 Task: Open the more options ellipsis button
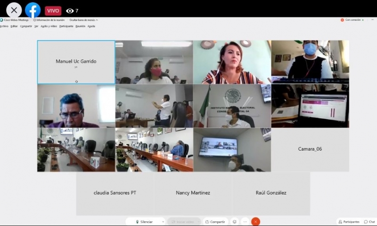coord(245,221)
